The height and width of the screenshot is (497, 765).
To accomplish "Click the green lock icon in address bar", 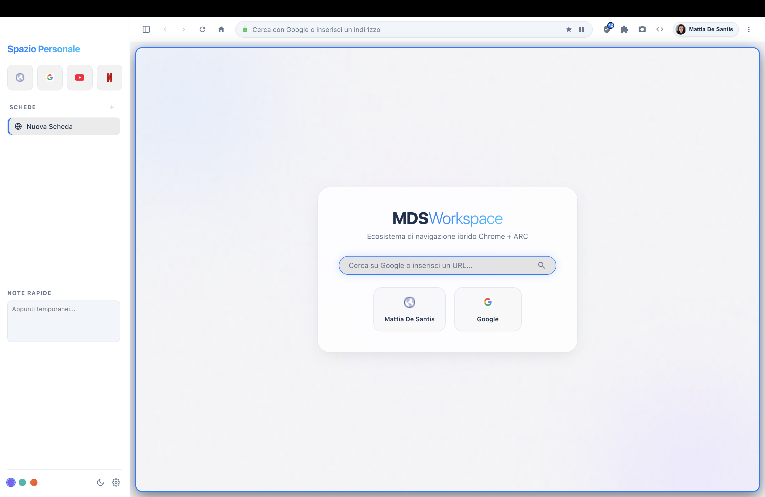I will (245, 29).
